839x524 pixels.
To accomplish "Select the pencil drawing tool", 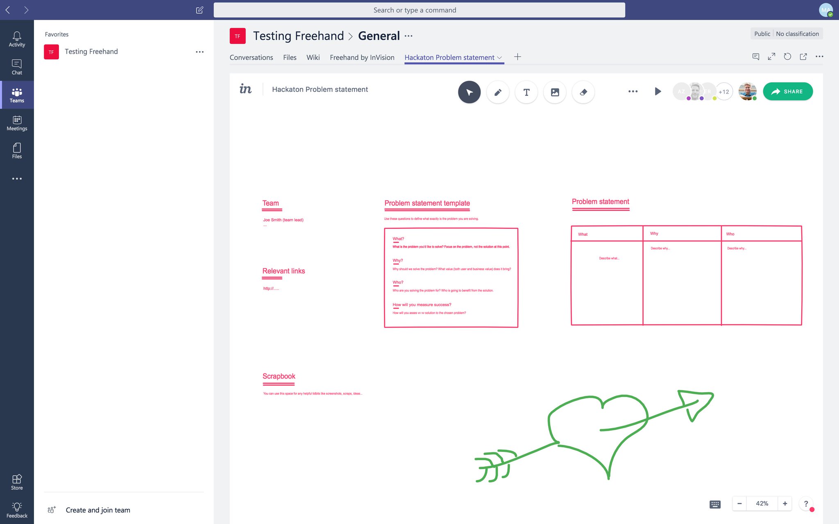I will click(x=498, y=92).
